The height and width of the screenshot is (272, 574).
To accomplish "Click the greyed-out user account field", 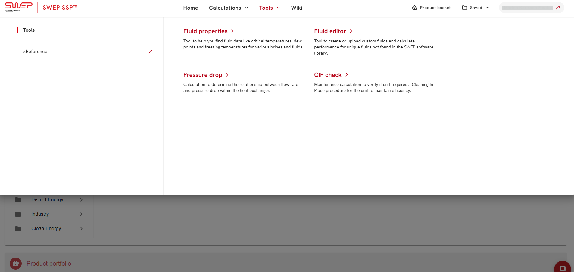I will [527, 8].
